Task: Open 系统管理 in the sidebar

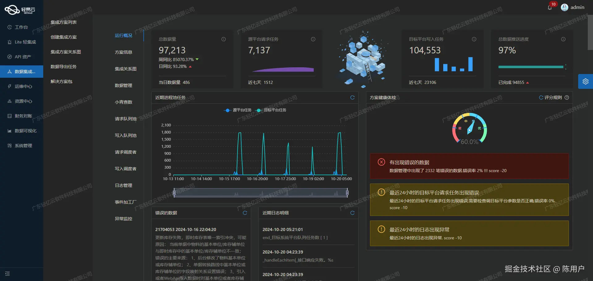Action: (22, 146)
